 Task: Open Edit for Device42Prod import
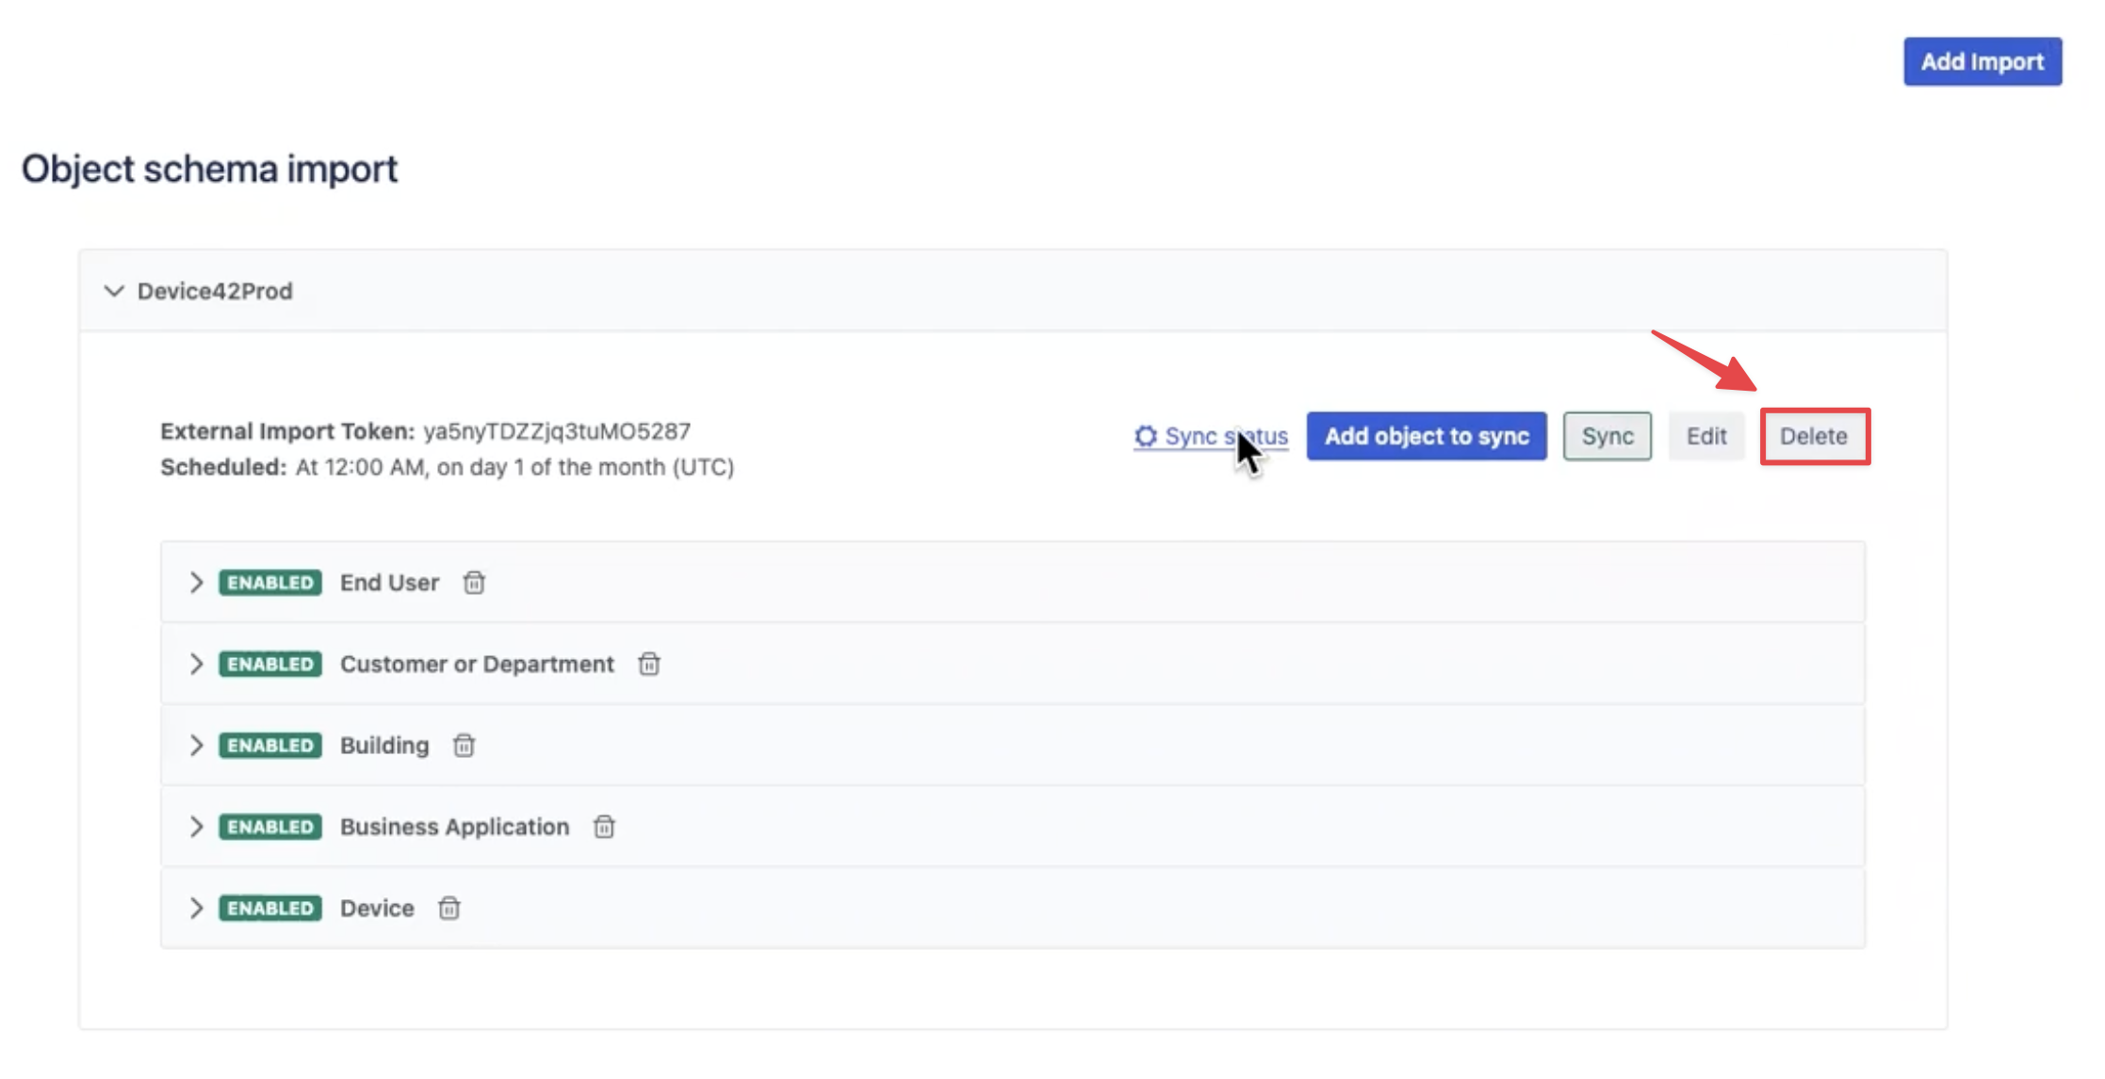point(1705,436)
